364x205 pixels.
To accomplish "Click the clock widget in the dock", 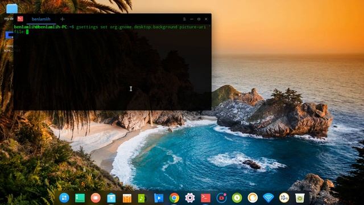I will [x=284, y=198].
